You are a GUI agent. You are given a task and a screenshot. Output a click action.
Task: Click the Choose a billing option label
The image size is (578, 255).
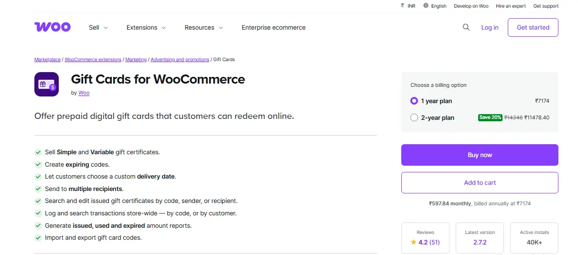[x=439, y=85]
